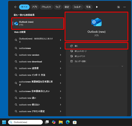132x126 pixels.
Task: Choose カレンダーを開く action
Action: [96, 61]
